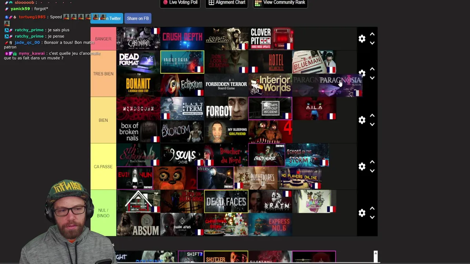Open settings gear for TRES BIEN tier

coord(362,73)
